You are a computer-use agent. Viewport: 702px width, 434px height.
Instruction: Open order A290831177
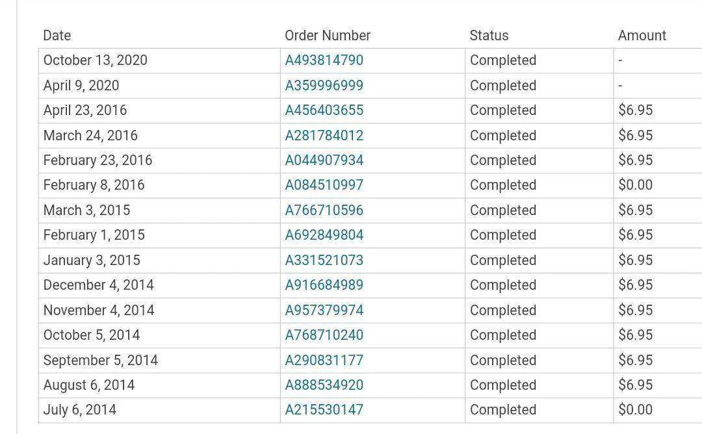tap(324, 360)
